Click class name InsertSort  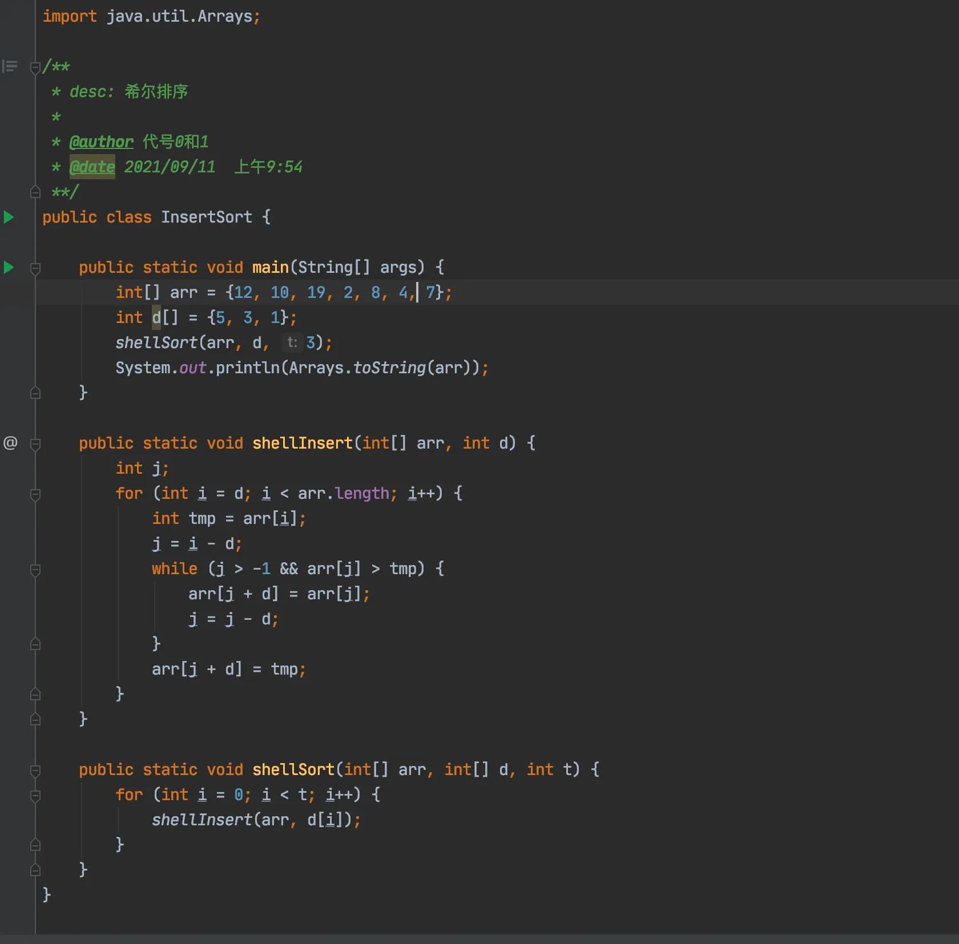pos(206,217)
